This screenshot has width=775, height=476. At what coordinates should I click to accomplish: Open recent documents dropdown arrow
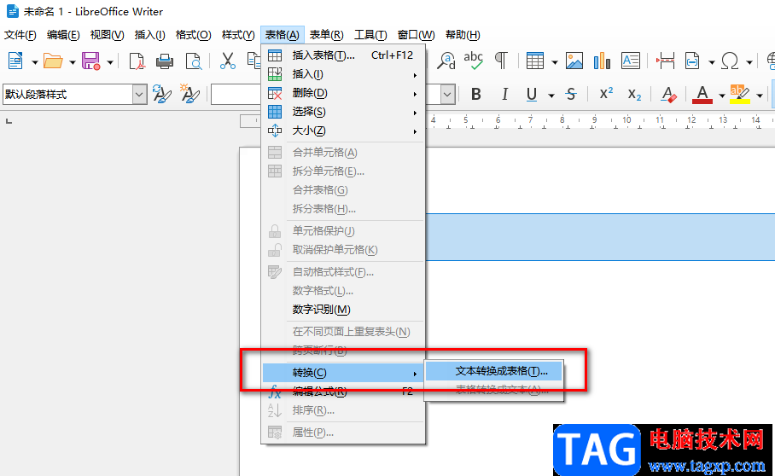tap(73, 62)
